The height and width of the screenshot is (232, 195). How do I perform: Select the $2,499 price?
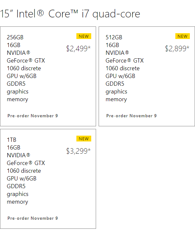[x=78, y=49]
